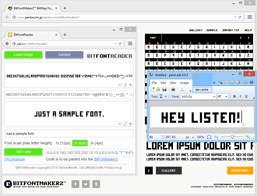257x196 pixels.
Task: Click the 'Just a sample font.' input field
Action: 69,133
